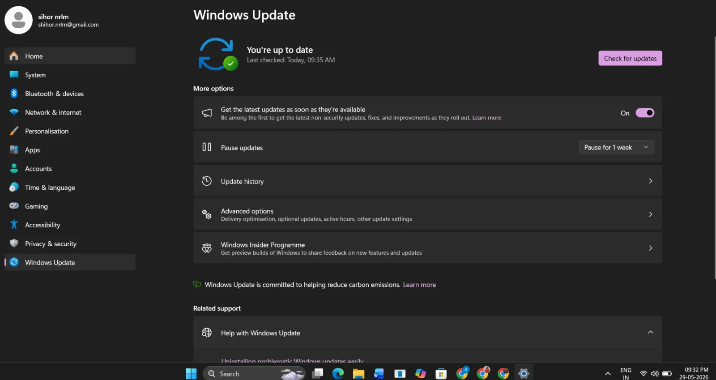Click the Wi-Fi network tray icon
716x380 pixels.
[644, 373]
